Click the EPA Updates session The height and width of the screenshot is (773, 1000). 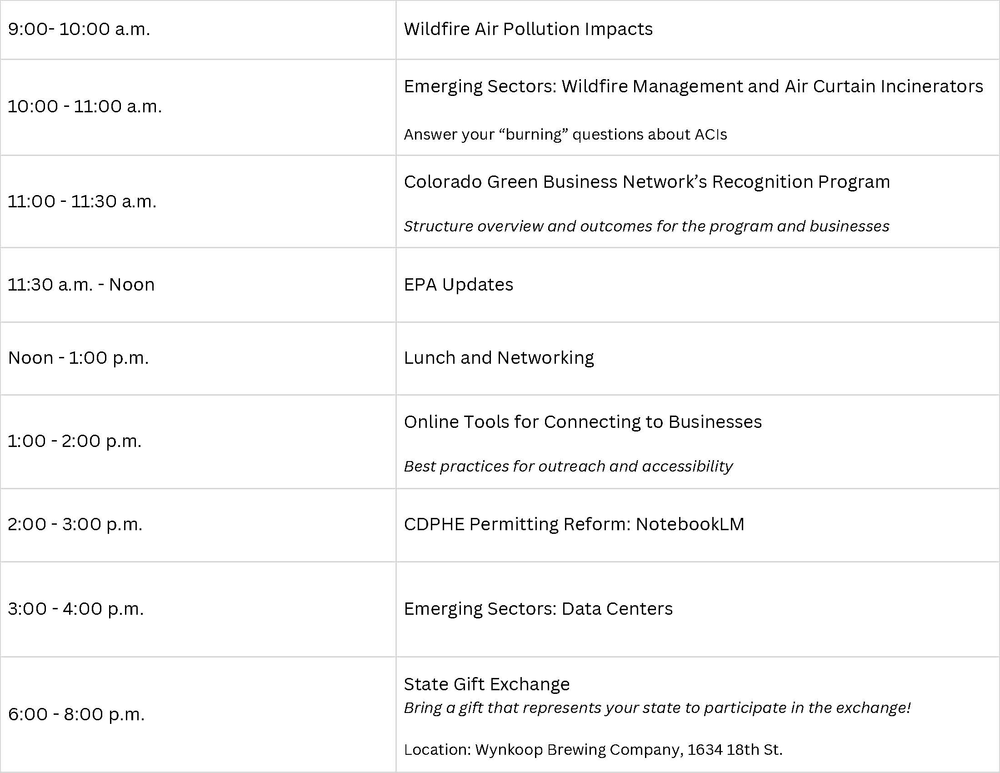pyautogui.click(x=458, y=285)
